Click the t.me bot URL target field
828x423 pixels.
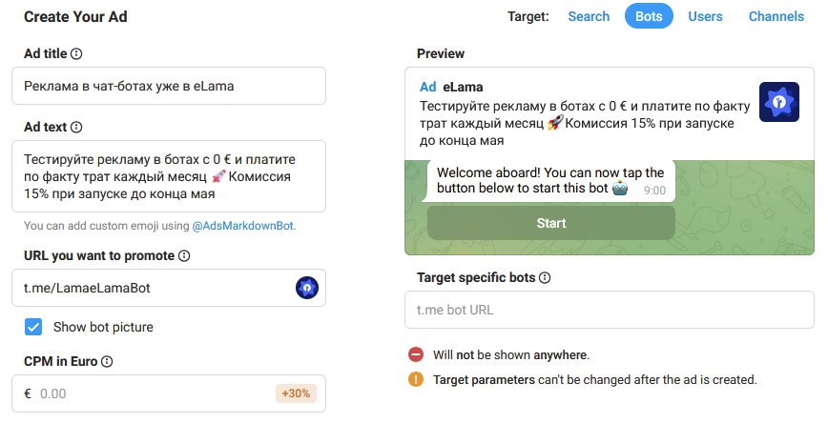[609, 310]
